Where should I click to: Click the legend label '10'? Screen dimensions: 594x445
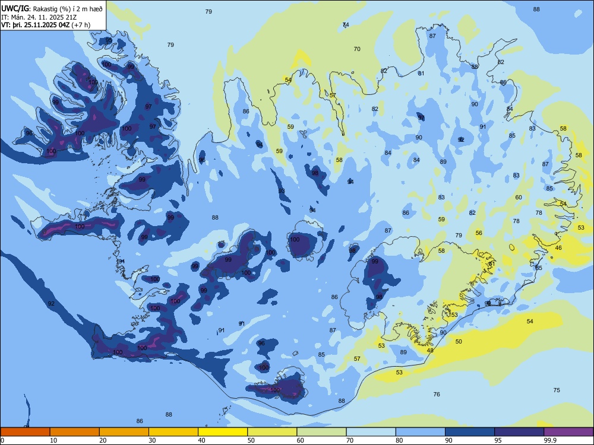click(53, 440)
